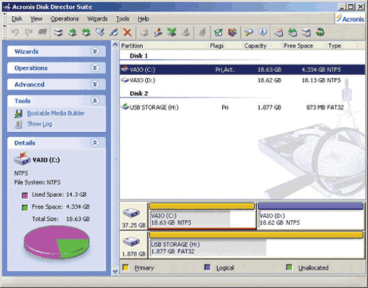Click the green circular arrows recovery icon
The height and width of the screenshot is (288, 368).
320,32
